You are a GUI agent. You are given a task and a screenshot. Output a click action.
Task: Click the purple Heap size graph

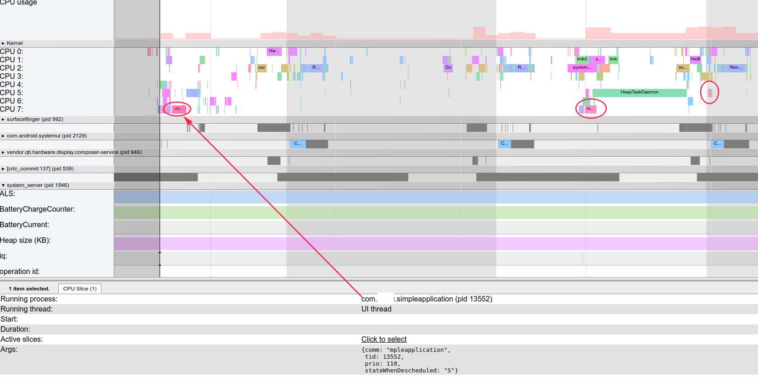[x=436, y=243]
